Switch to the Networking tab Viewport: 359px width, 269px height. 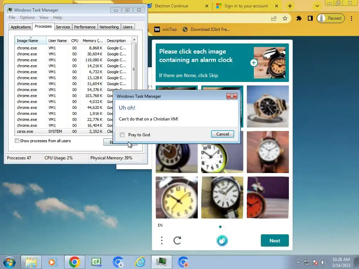pos(109,27)
